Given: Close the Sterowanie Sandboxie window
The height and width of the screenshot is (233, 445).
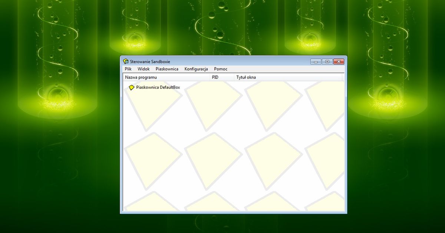Looking at the screenshot, I should tap(339, 61).
